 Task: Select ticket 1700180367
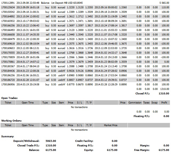click(x=8, y=66)
